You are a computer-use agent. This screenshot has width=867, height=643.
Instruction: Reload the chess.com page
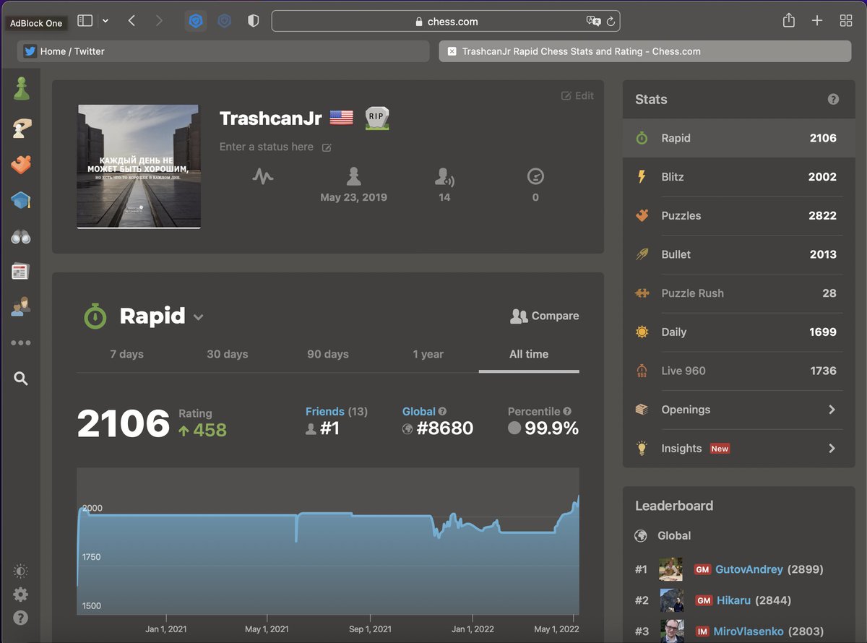611,22
